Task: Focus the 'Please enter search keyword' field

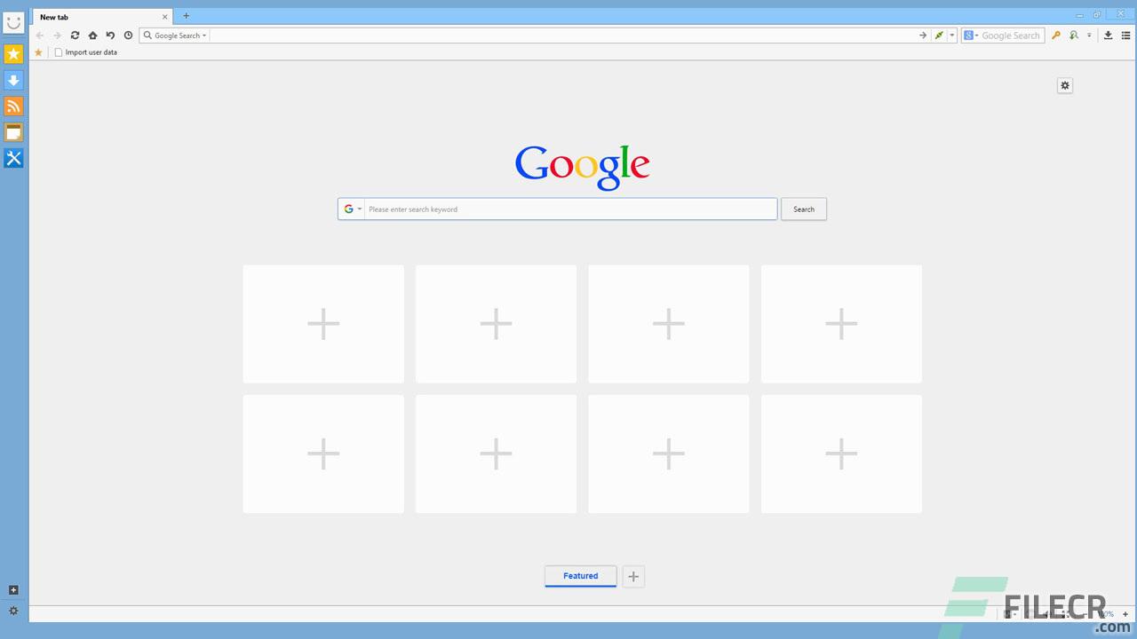Action: click(x=570, y=209)
